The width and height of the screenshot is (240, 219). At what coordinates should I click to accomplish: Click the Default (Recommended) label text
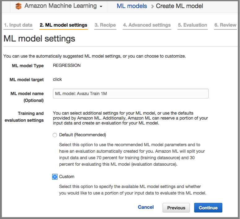pyautogui.click(x=82, y=135)
